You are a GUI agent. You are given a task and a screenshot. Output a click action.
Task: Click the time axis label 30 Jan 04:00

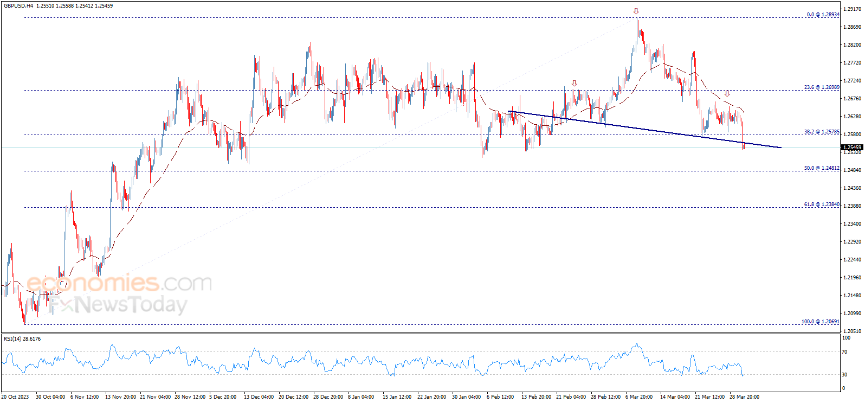click(467, 397)
